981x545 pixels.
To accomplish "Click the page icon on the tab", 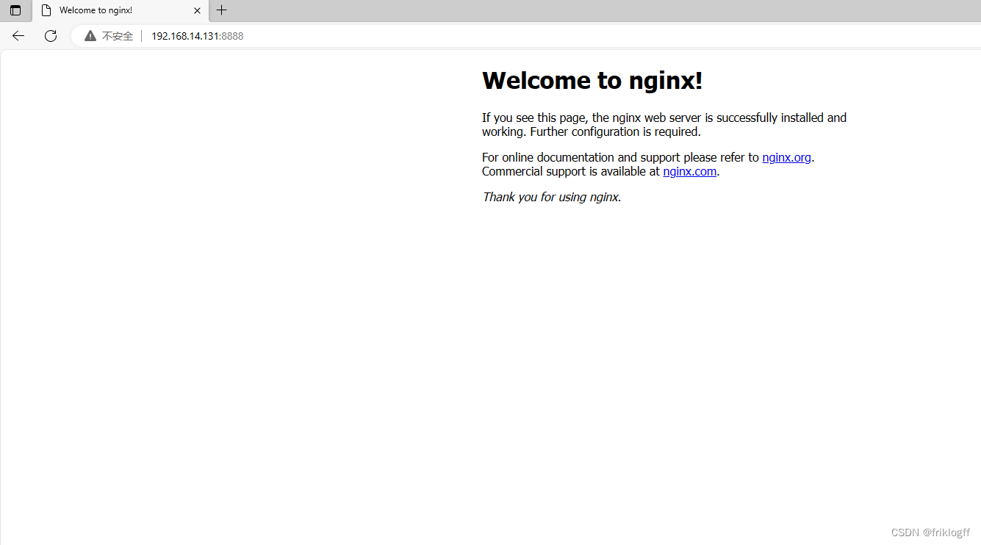I will pos(46,11).
